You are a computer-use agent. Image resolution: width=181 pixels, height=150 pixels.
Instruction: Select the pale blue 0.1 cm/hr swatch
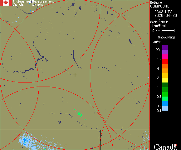pyautogui.click(x=165, y=108)
